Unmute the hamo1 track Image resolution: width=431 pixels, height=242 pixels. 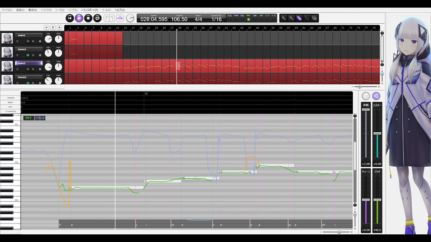pyautogui.click(x=28, y=55)
